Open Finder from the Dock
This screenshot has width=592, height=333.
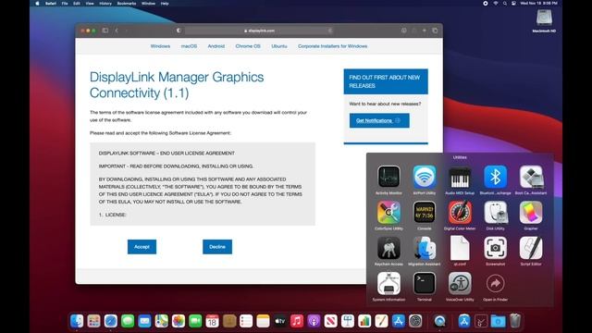pos(77,321)
